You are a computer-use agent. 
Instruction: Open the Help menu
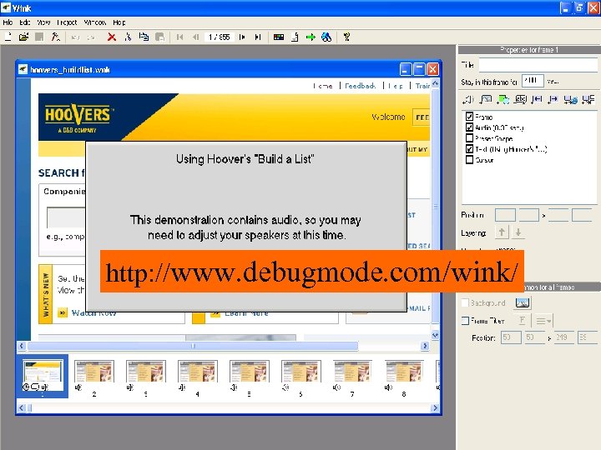119,22
